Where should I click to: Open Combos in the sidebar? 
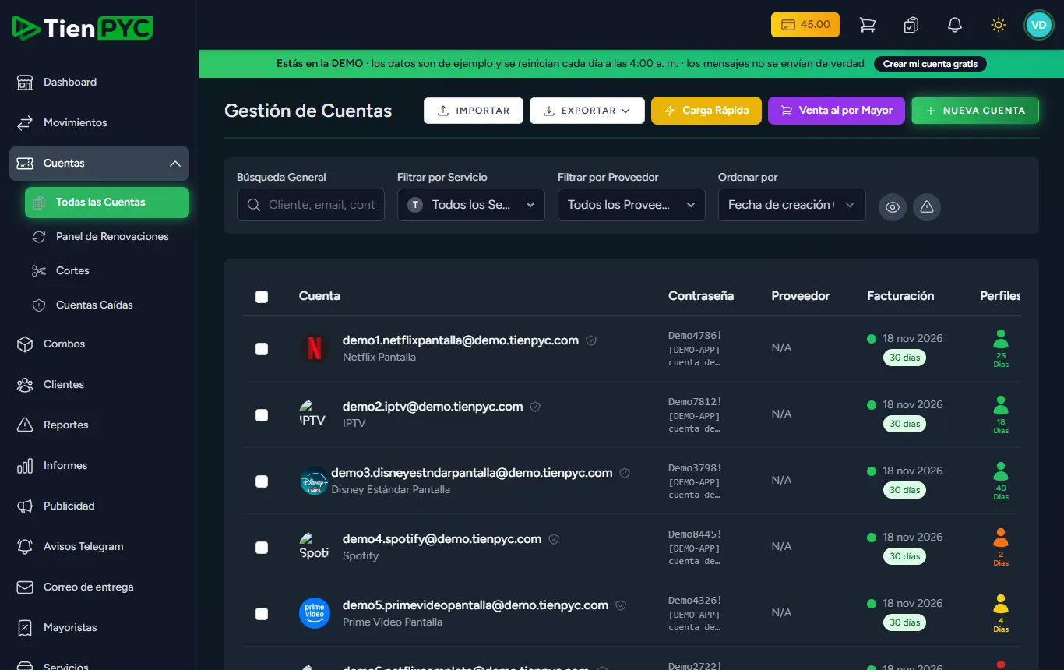[99, 344]
